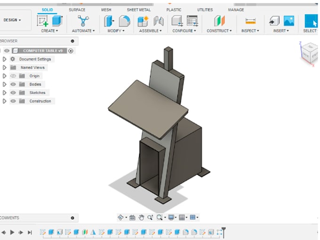
Task: Select the SOLID tab
Action: [48, 10]
